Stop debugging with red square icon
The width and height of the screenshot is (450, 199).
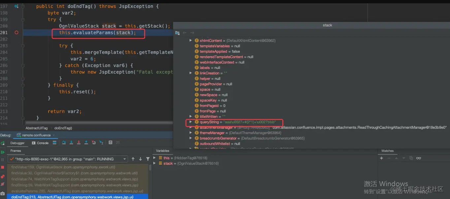point(3,167)
